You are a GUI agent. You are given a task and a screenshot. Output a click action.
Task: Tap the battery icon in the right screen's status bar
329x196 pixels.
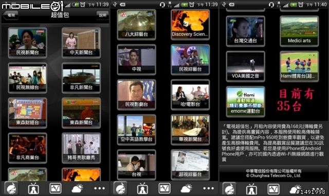(294, 5)
